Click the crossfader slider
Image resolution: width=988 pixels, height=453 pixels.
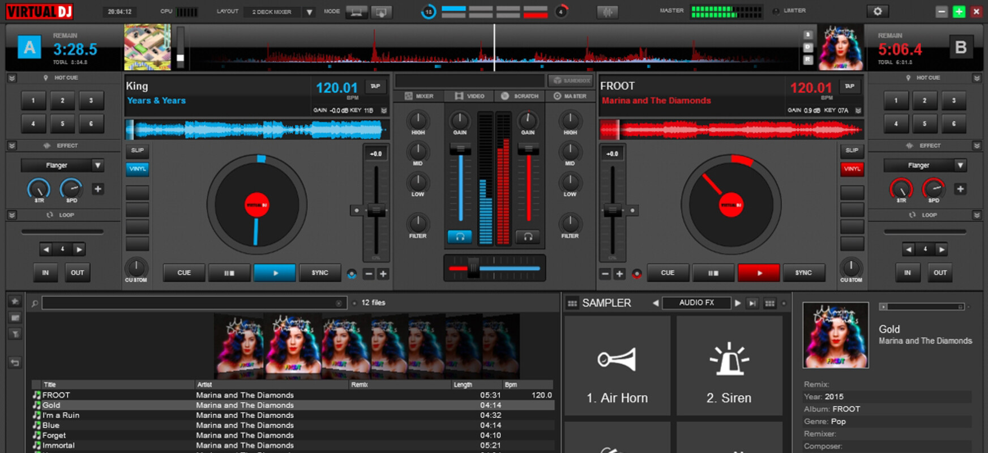(473, 268)
